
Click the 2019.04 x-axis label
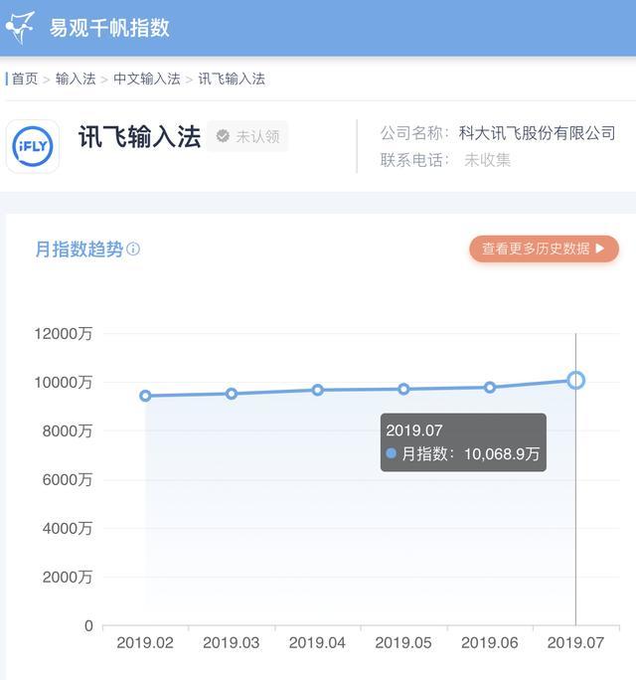[x=317, y=643]
